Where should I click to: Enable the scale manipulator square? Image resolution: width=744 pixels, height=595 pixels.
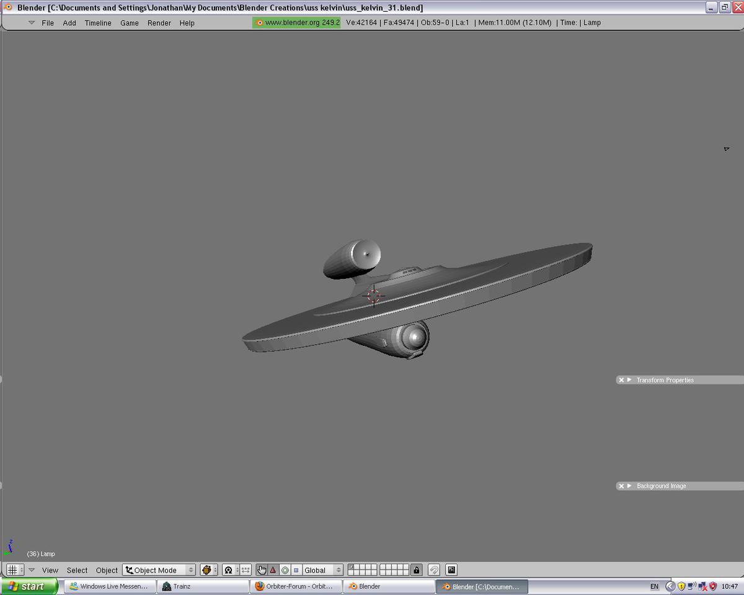click(296, 570)
